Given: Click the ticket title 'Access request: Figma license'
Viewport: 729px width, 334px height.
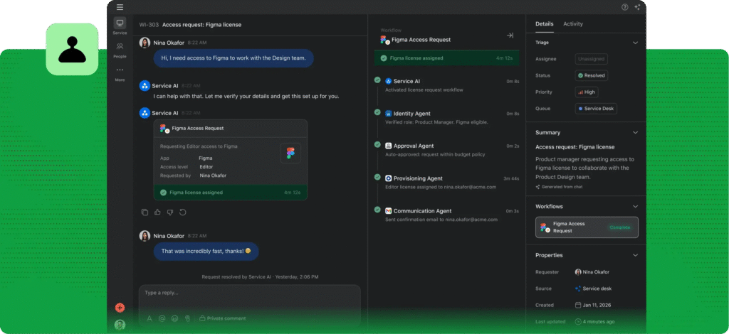Looking at the screenshot, I should tap(201, 25).
